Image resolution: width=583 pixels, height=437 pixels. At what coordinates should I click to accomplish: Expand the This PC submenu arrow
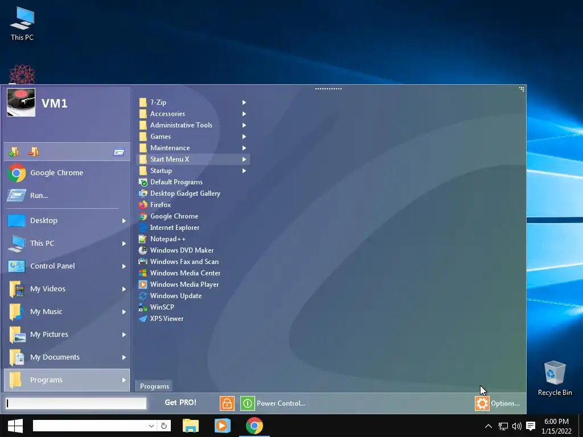coord(124,244)
